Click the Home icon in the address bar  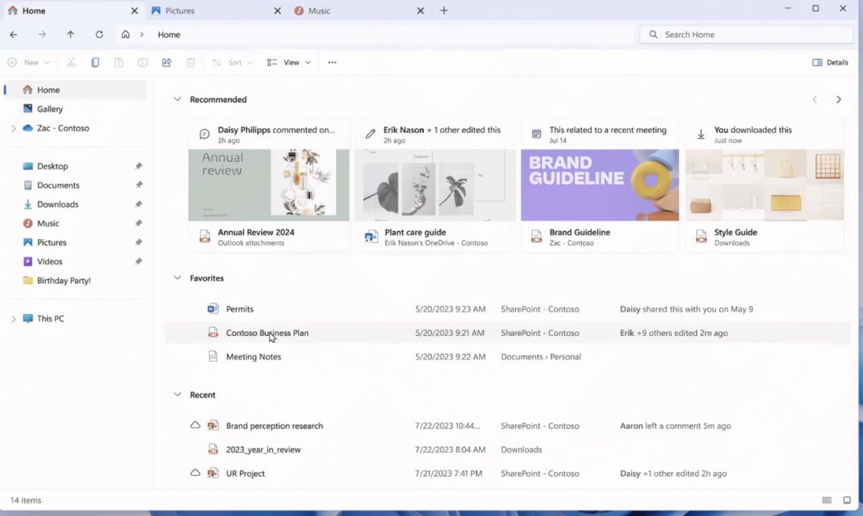pyautogui.click(x=126, y=34)
